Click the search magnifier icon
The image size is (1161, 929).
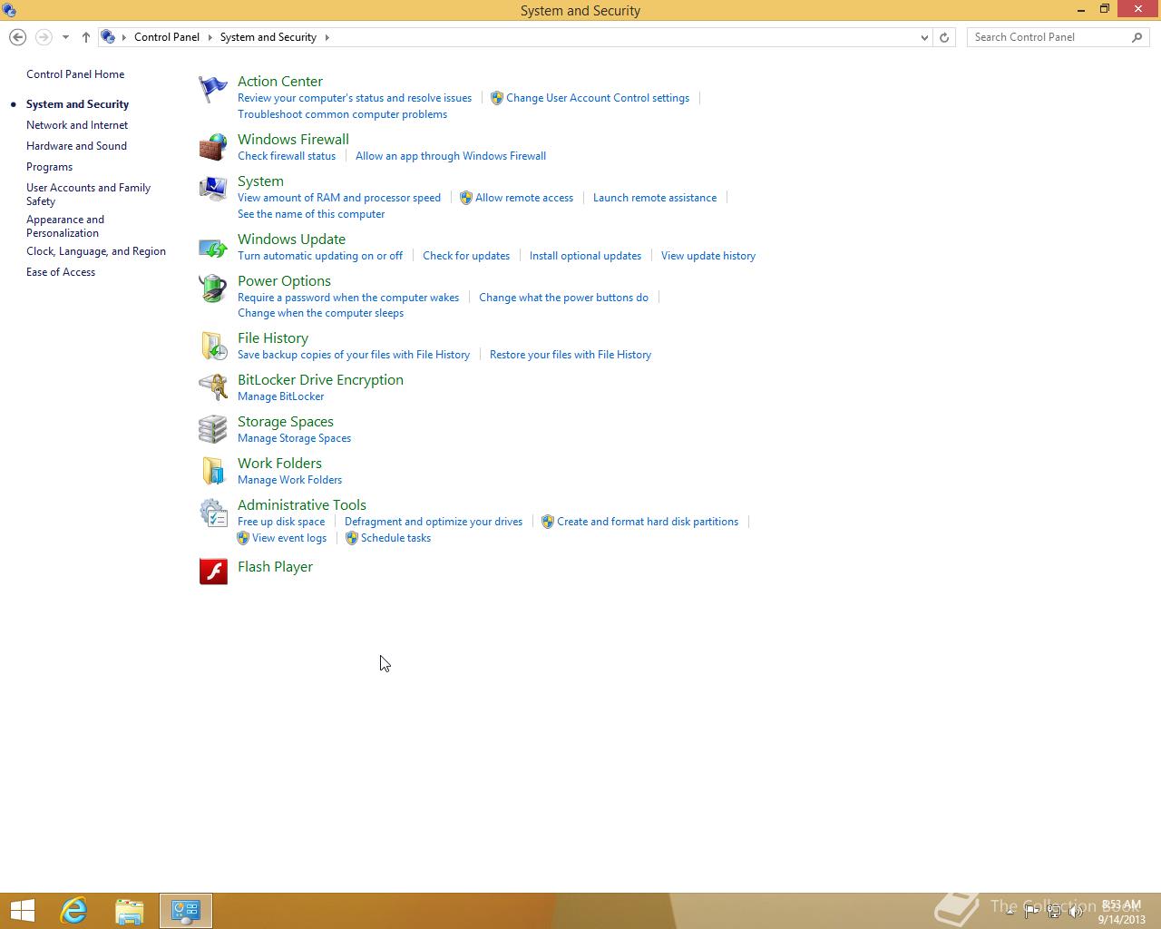(x=1137, y=37)
